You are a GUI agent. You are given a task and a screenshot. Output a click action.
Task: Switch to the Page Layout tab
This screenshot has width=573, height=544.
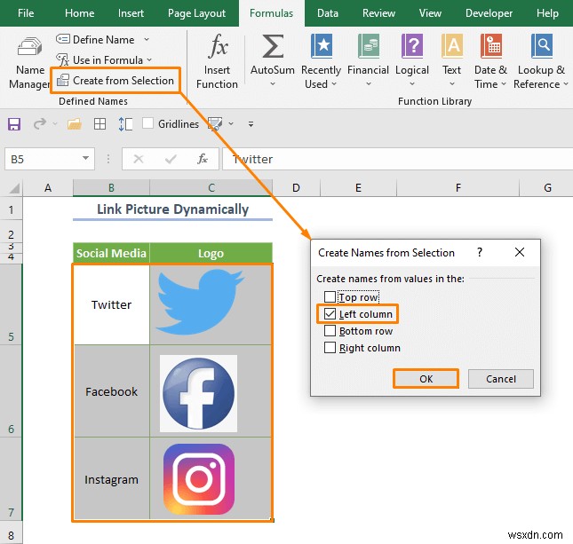pyautogui.click(x=196, y=13)
